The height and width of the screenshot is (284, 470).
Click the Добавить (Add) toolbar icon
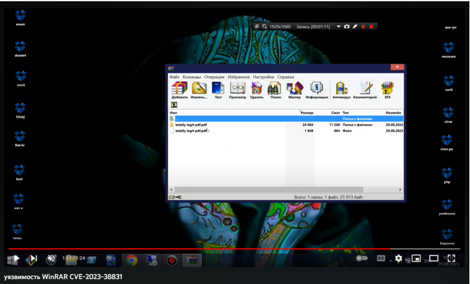click(x=179, y=90)
